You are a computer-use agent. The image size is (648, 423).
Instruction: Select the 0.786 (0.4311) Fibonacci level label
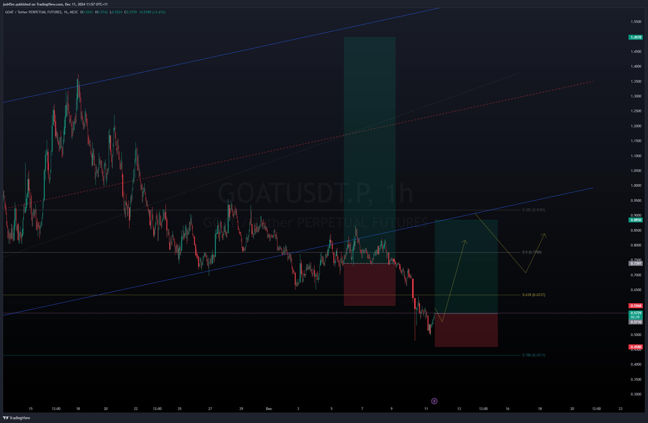[x=534, y=355]
